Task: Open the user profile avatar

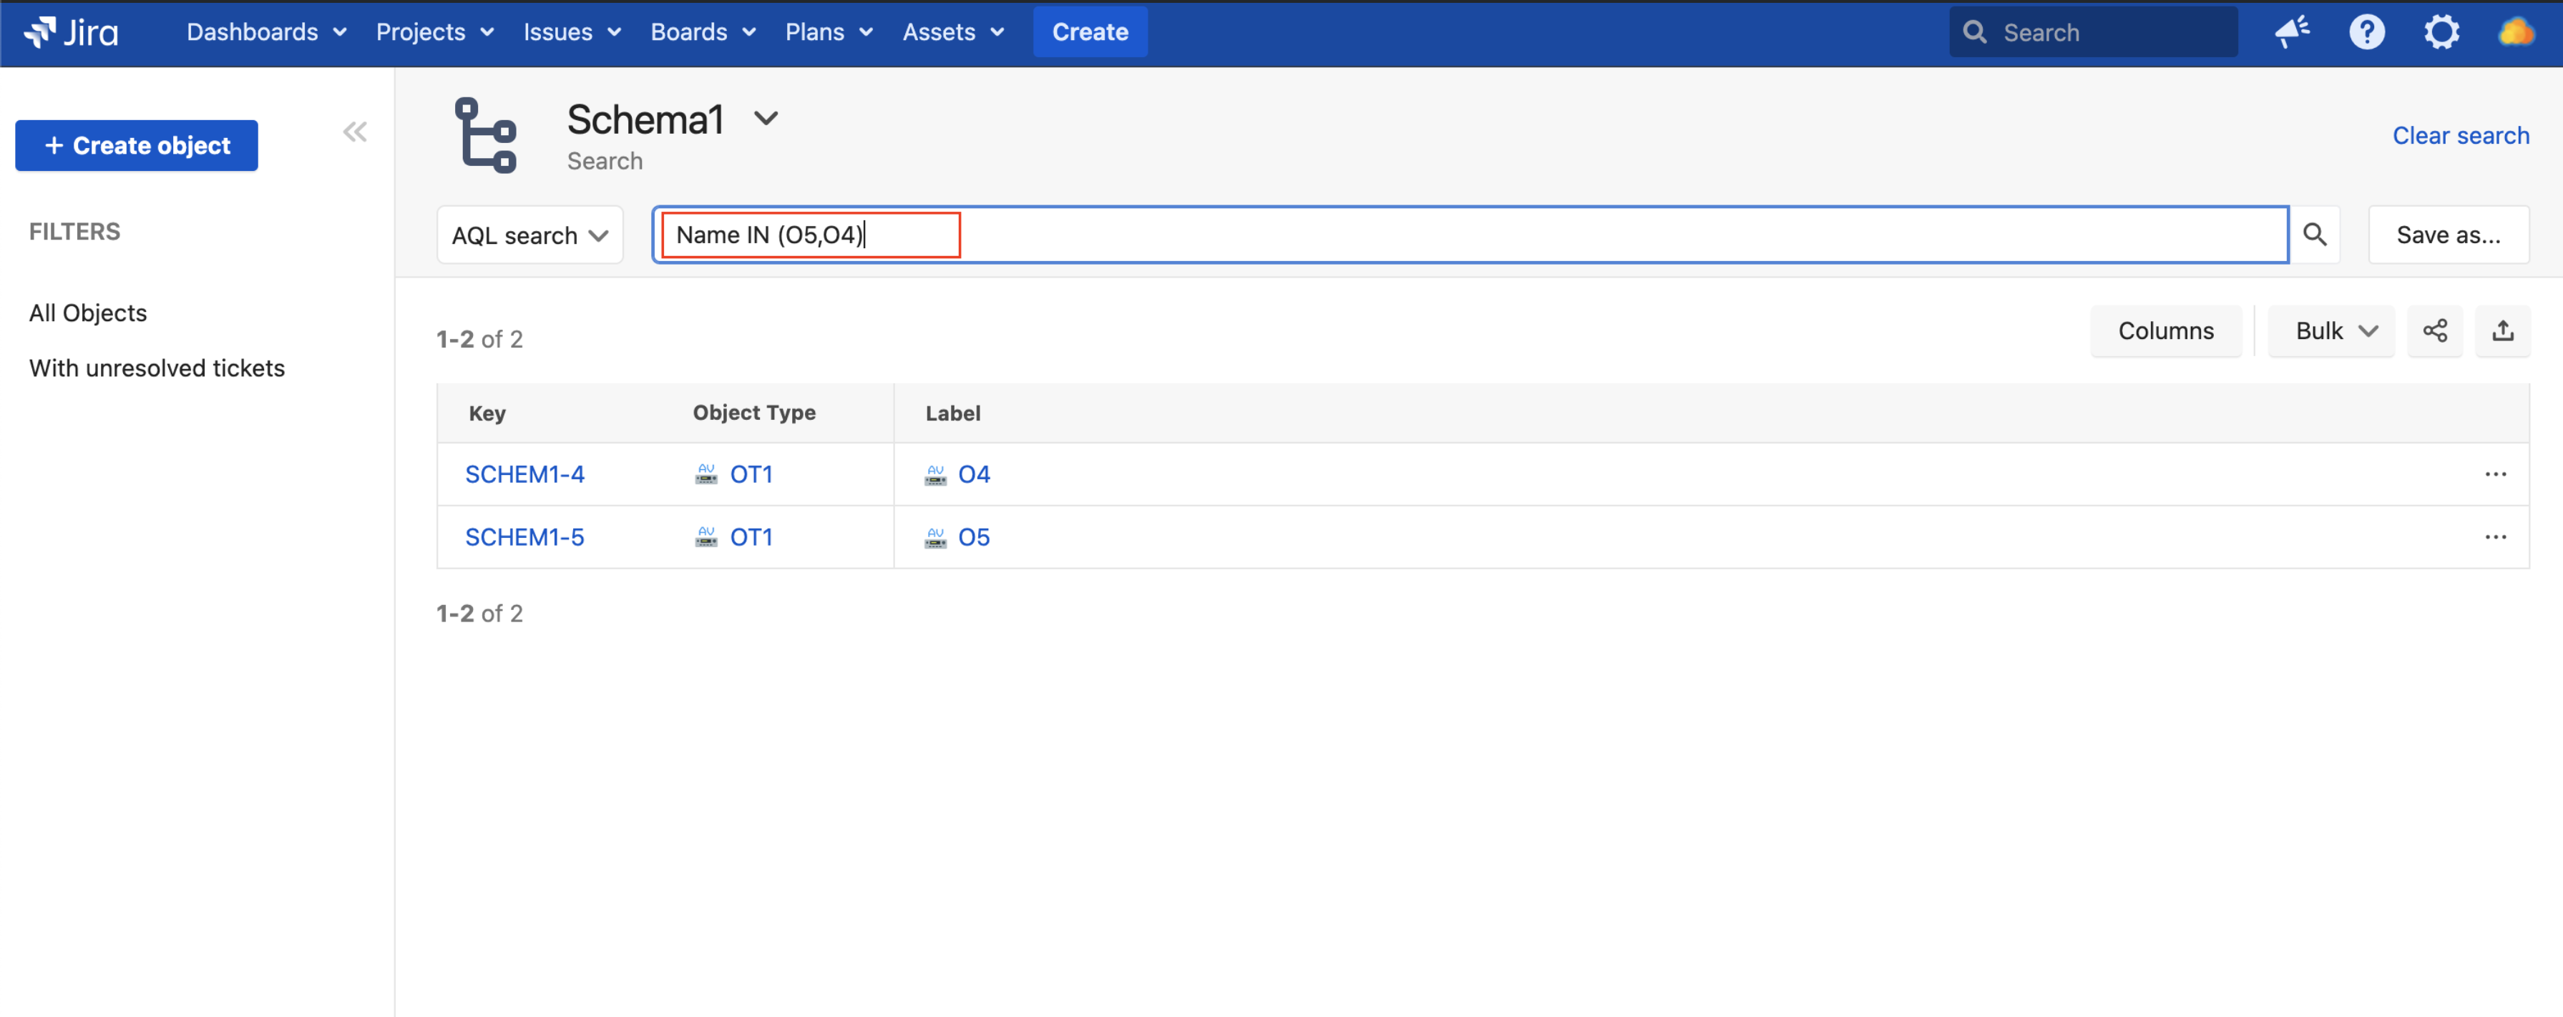Action: [x=2515, y=31]
